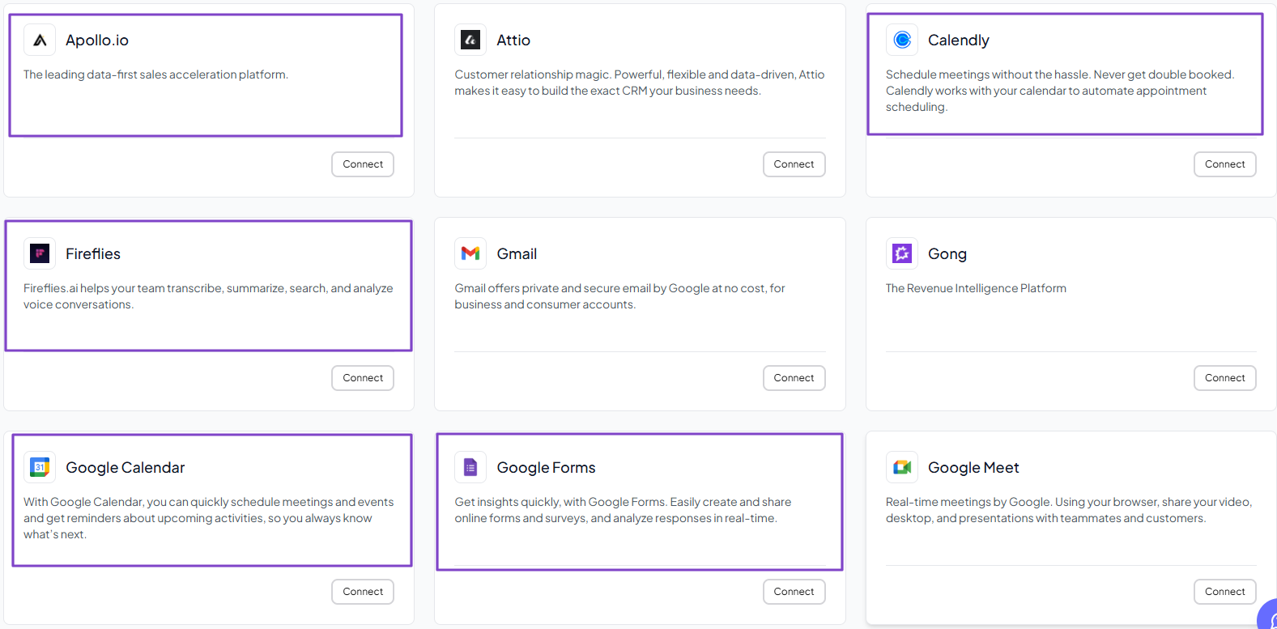The width and height of the screenshot is (1277, 629).
Task: Select the Google Meet card title
Action: coord(973,468)
